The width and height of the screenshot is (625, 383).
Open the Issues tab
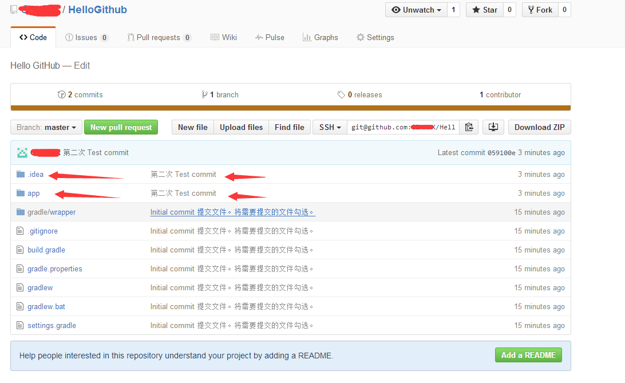coord(86,37)
